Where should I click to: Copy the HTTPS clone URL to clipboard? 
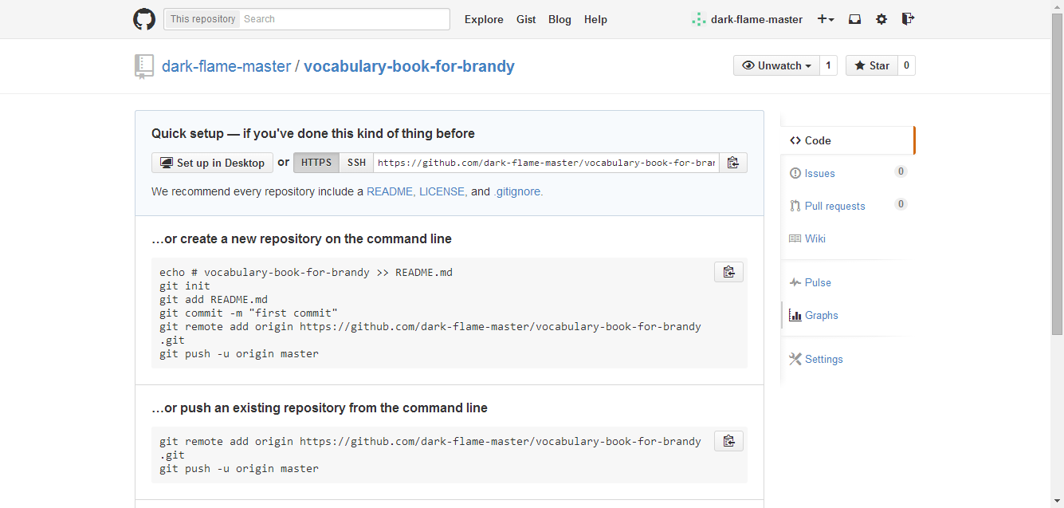tap(733, 163)
